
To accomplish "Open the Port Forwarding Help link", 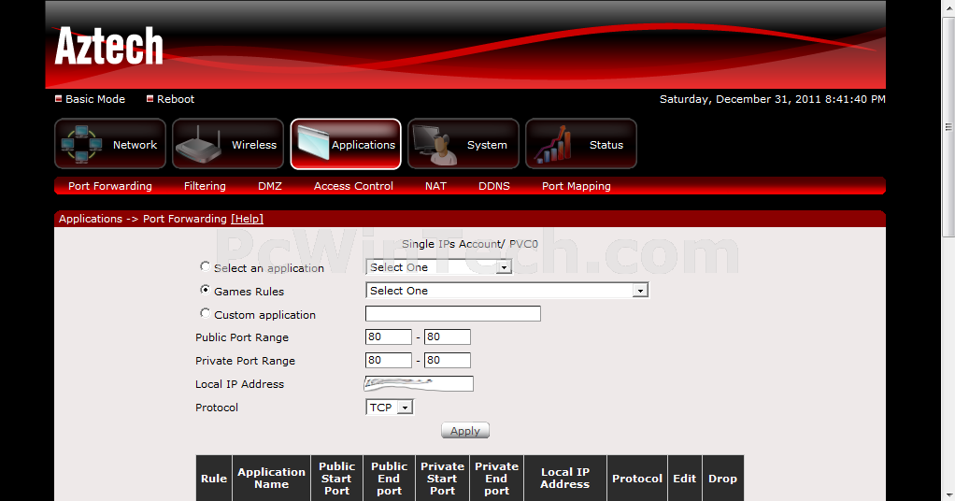I will click(x=247, y=219).
